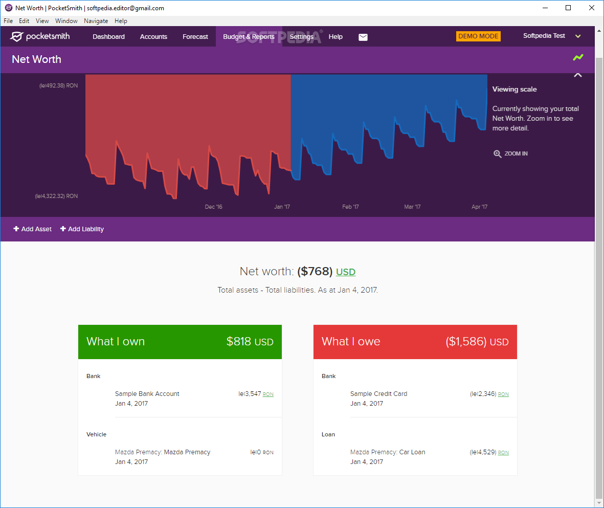Click RON link for Sample Bank Account
Viewport: 604px width, 508px height.
268,394
